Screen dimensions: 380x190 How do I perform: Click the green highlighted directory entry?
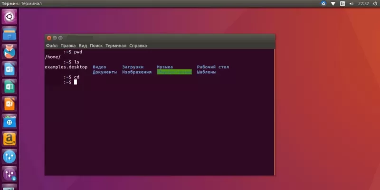pyautogui.click(x=174, y=72)
